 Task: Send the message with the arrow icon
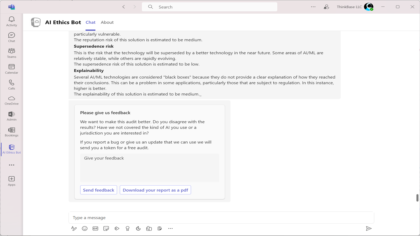[x=369, y=228]
